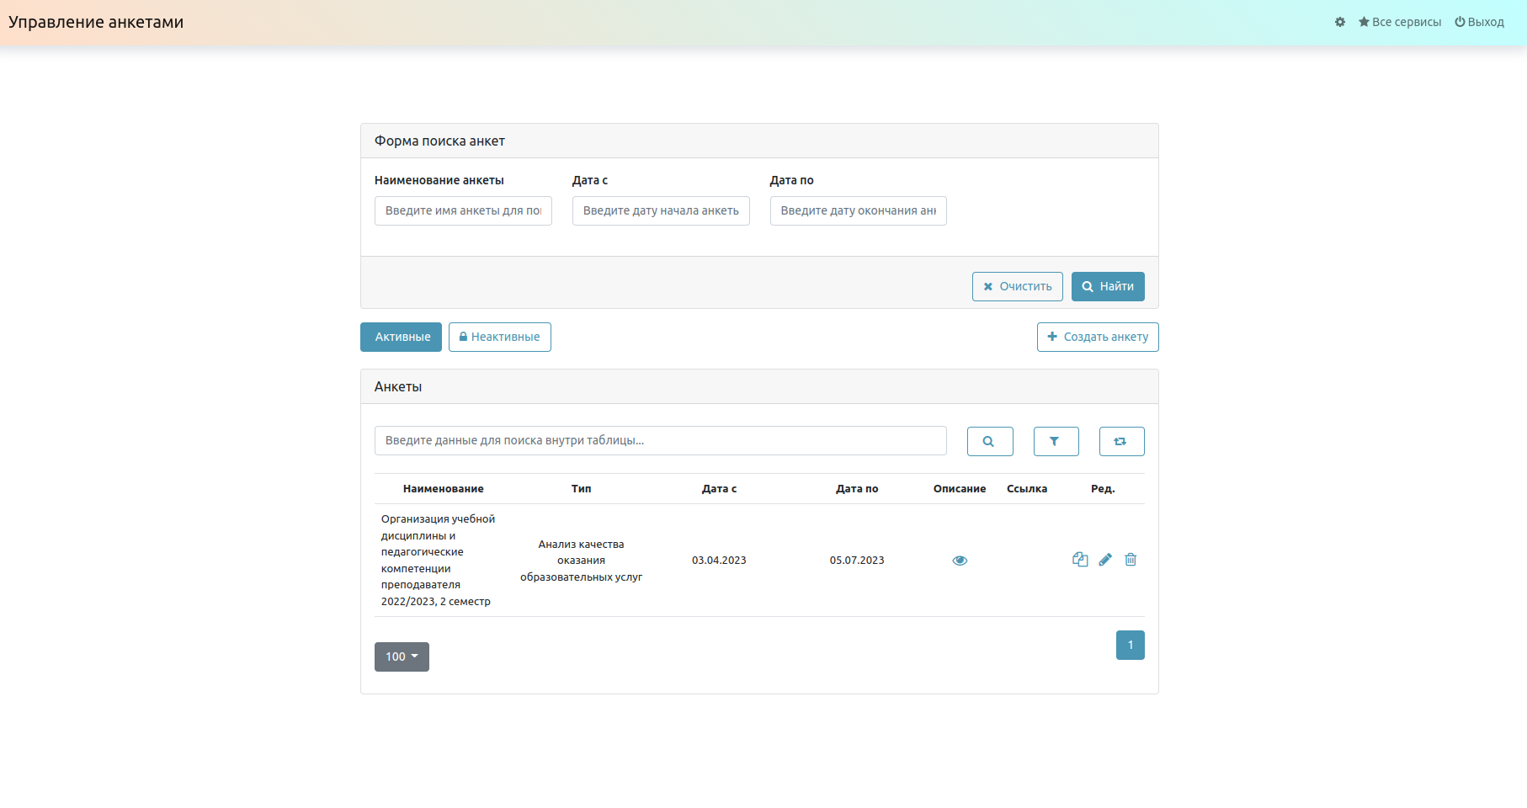Screen dimensions: 1527x808
Task: Open settings via the gear icon
Action: (x=1340, y=22)
